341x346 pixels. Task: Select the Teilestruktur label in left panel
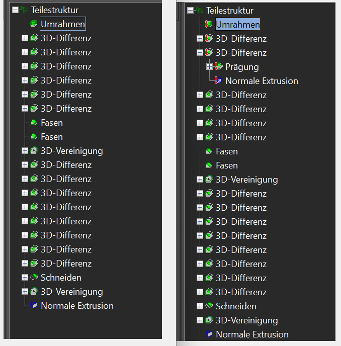55,10
